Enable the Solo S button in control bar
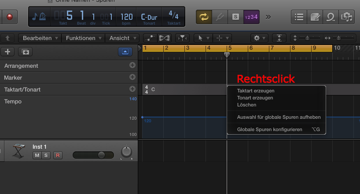The image size is (360, 194). (235, 17)
